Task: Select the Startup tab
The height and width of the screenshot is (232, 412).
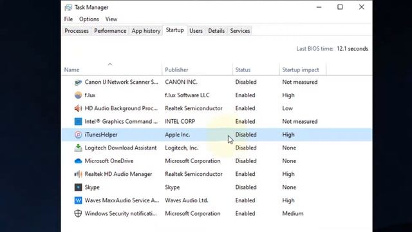Action: pos(174,30)
